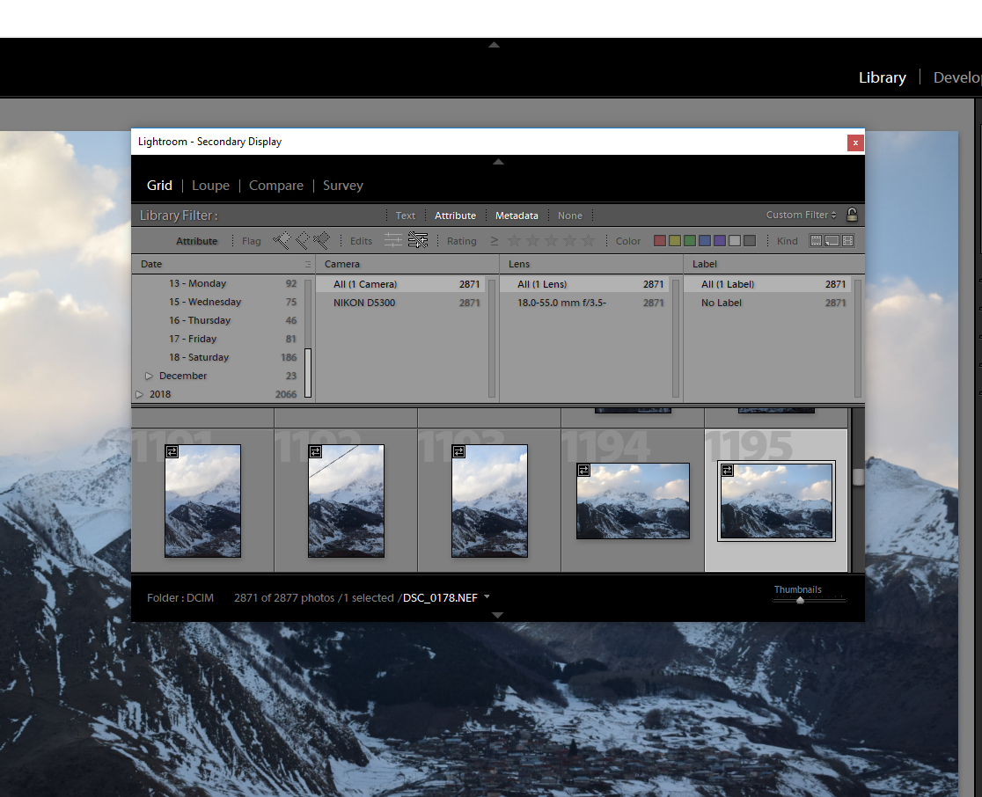Set rating filter to five stars
982x797 pixels.
[x=588, y=241]
